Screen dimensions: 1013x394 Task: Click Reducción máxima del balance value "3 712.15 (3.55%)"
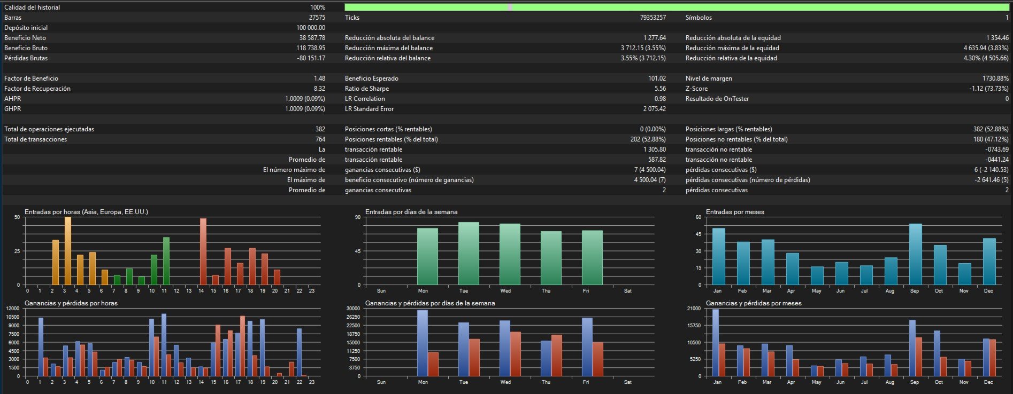point(643,48)
